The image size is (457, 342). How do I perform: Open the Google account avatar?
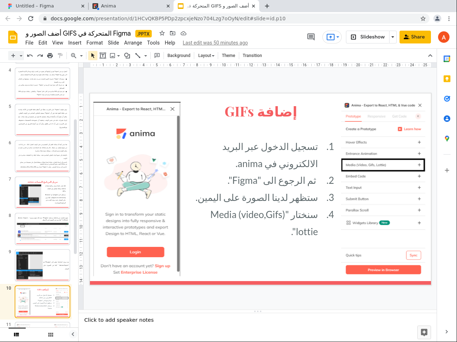[x=443, y=37]
